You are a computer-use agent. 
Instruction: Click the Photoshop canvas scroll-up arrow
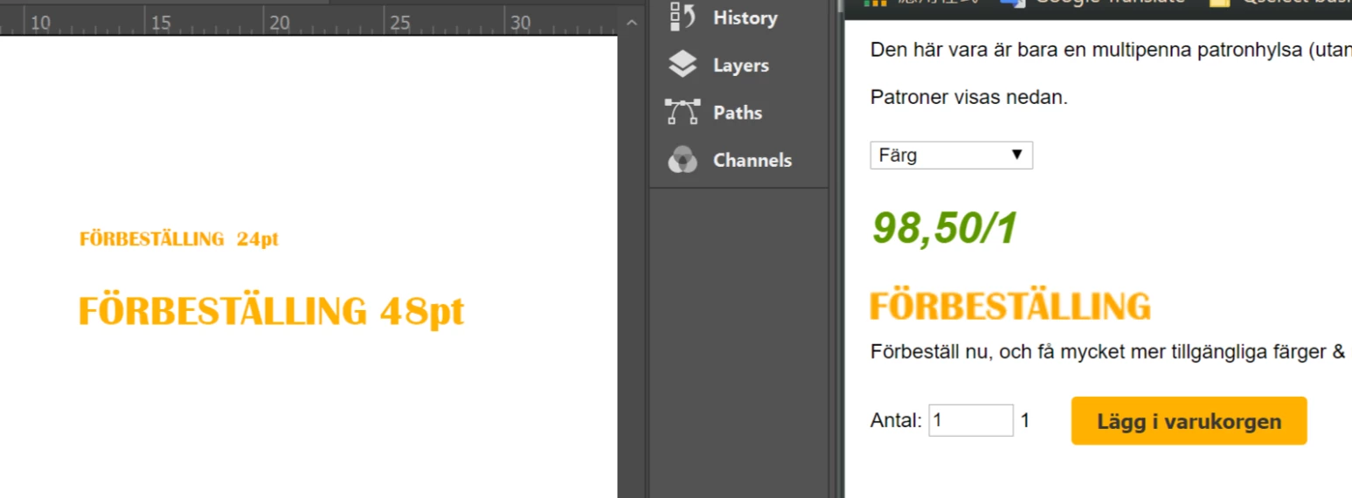pos(632,23)
